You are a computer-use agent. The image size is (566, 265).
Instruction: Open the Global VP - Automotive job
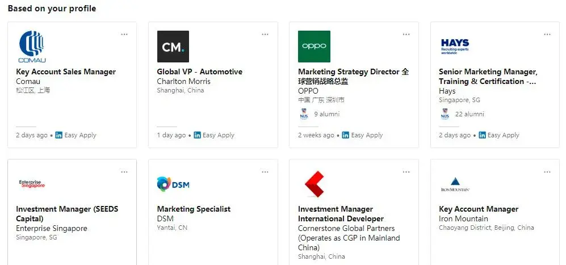click(x=200, y=72)
